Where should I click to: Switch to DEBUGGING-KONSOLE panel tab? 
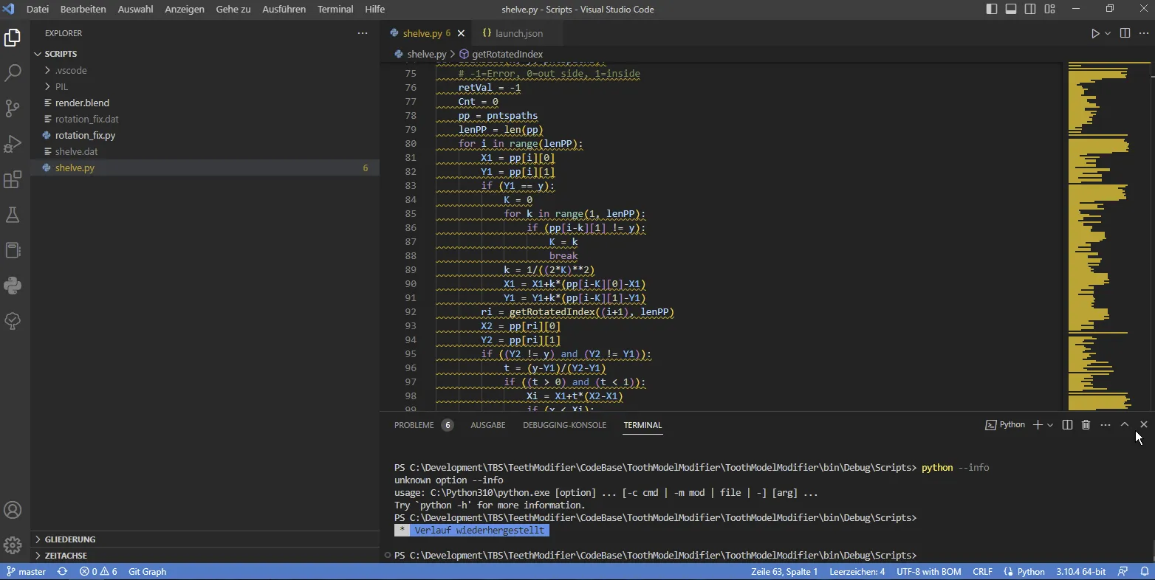(x=564, y=425)
